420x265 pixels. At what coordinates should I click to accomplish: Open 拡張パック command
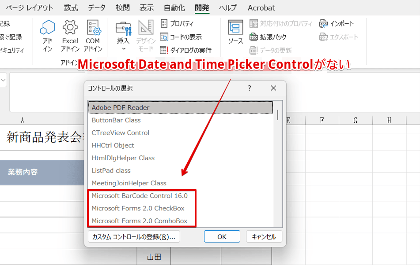tap(268, 37)
